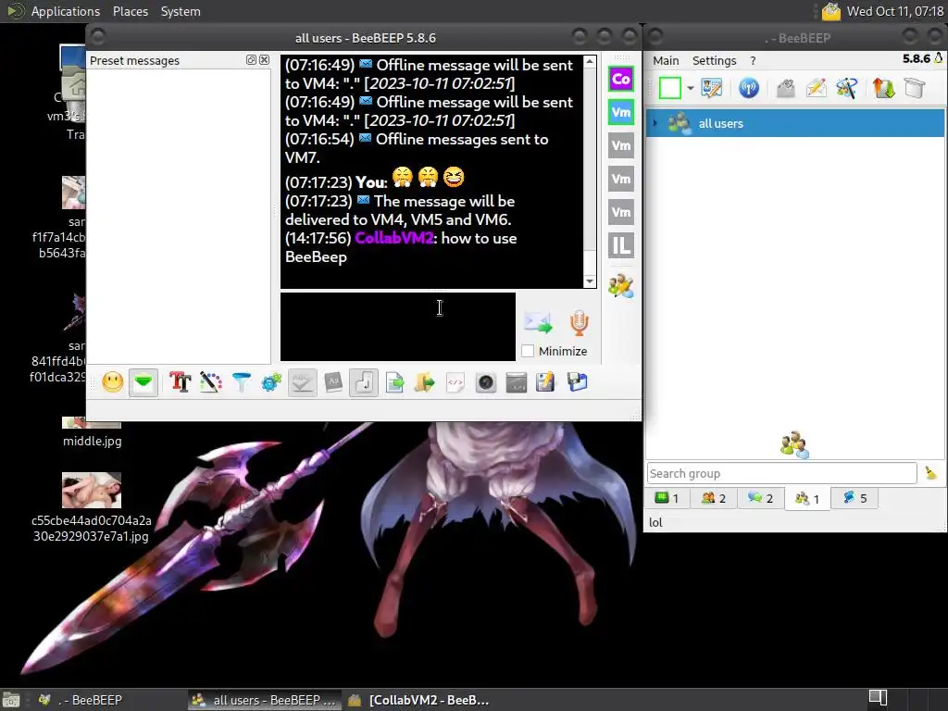
Task: Open the Places menu in top panel
Action: click(x=131, y=11)
